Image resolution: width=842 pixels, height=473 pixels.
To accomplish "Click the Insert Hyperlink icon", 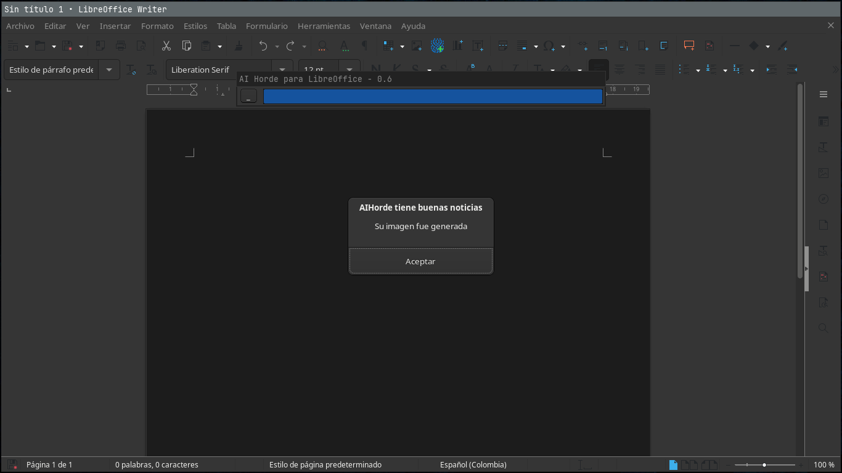I will (x=583, y=46).
